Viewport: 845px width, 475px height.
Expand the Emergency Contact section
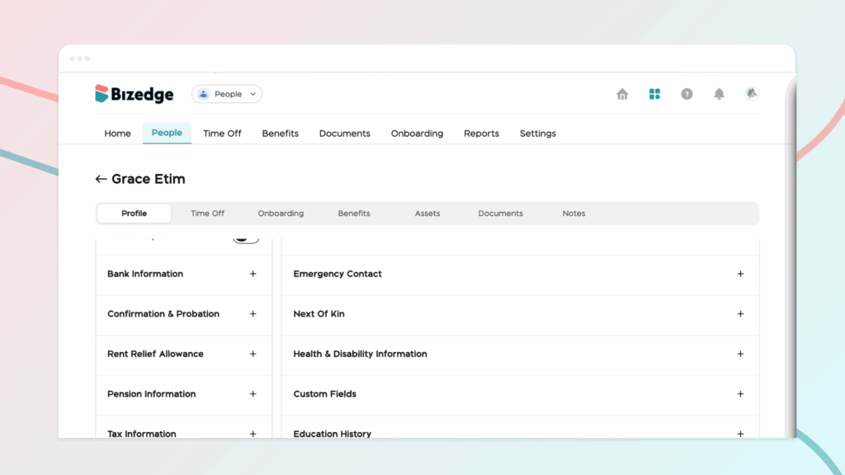click(740, 274)
